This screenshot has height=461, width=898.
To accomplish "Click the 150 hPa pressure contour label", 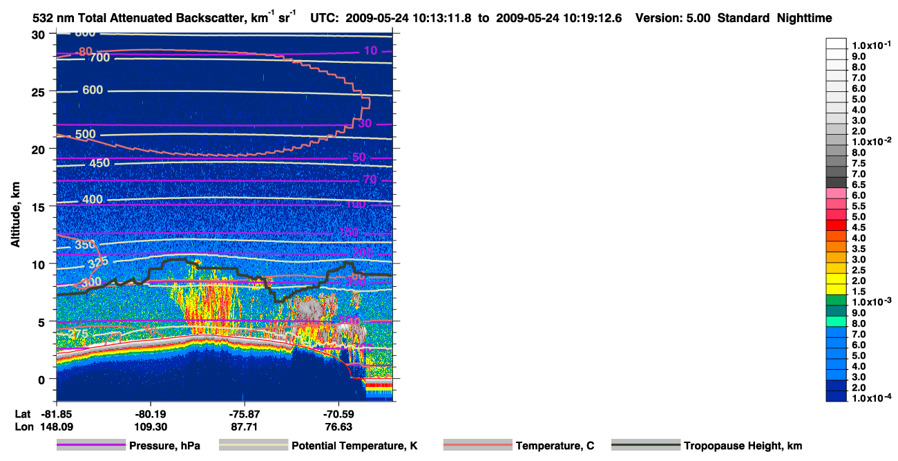I will (349, 233).
